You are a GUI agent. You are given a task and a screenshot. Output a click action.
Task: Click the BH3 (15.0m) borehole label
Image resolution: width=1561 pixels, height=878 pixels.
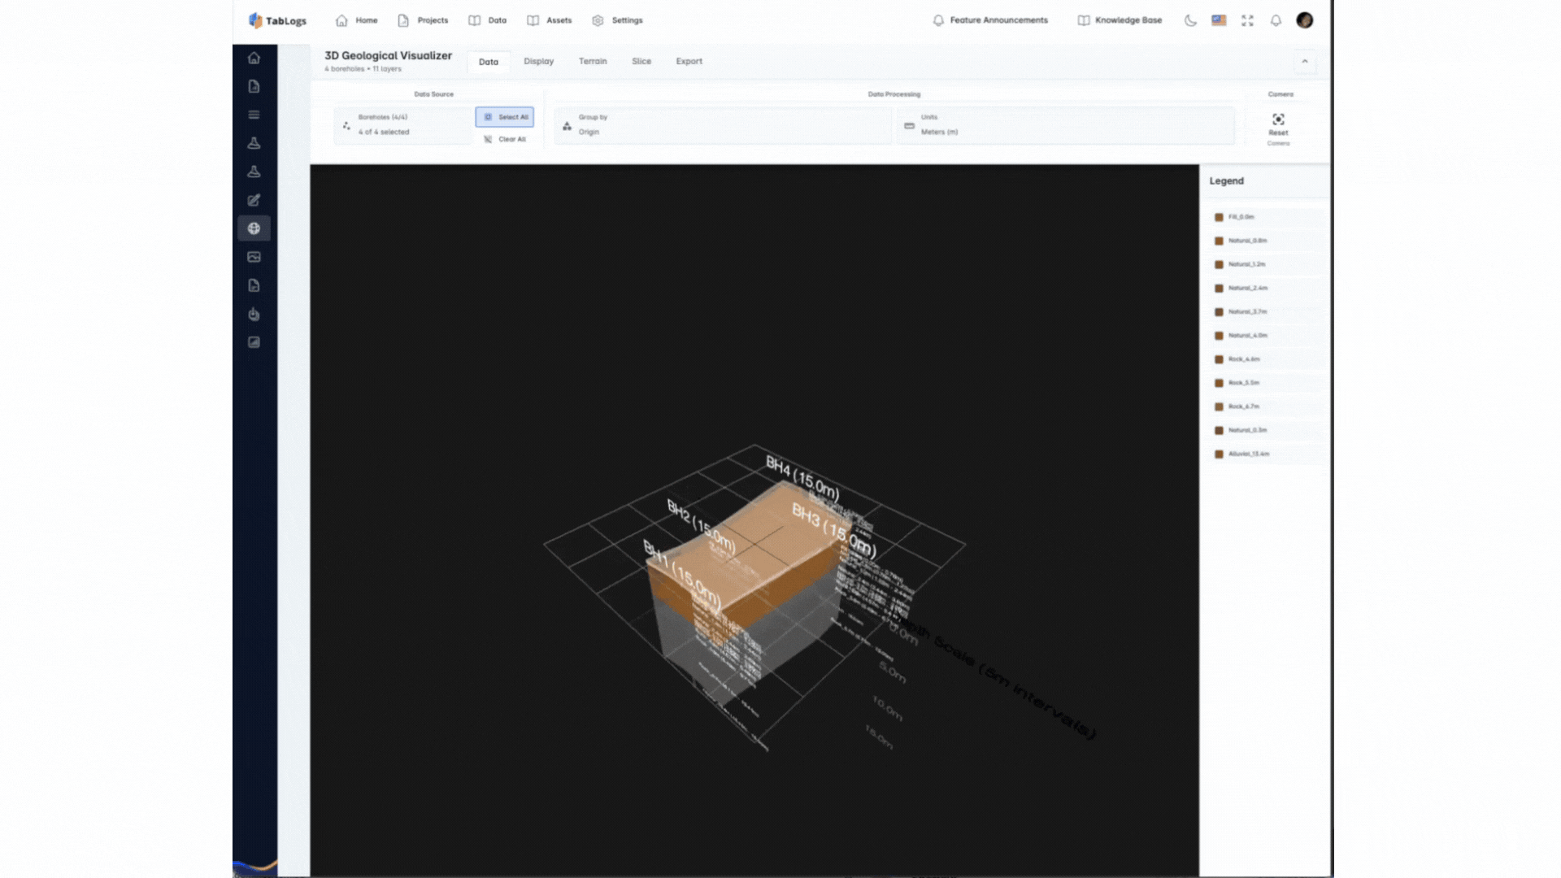(834, 529)
